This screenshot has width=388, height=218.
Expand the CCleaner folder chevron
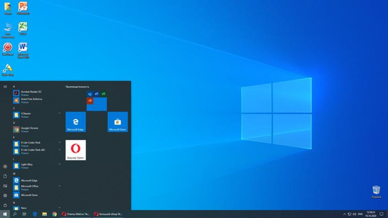click(59, 113)
